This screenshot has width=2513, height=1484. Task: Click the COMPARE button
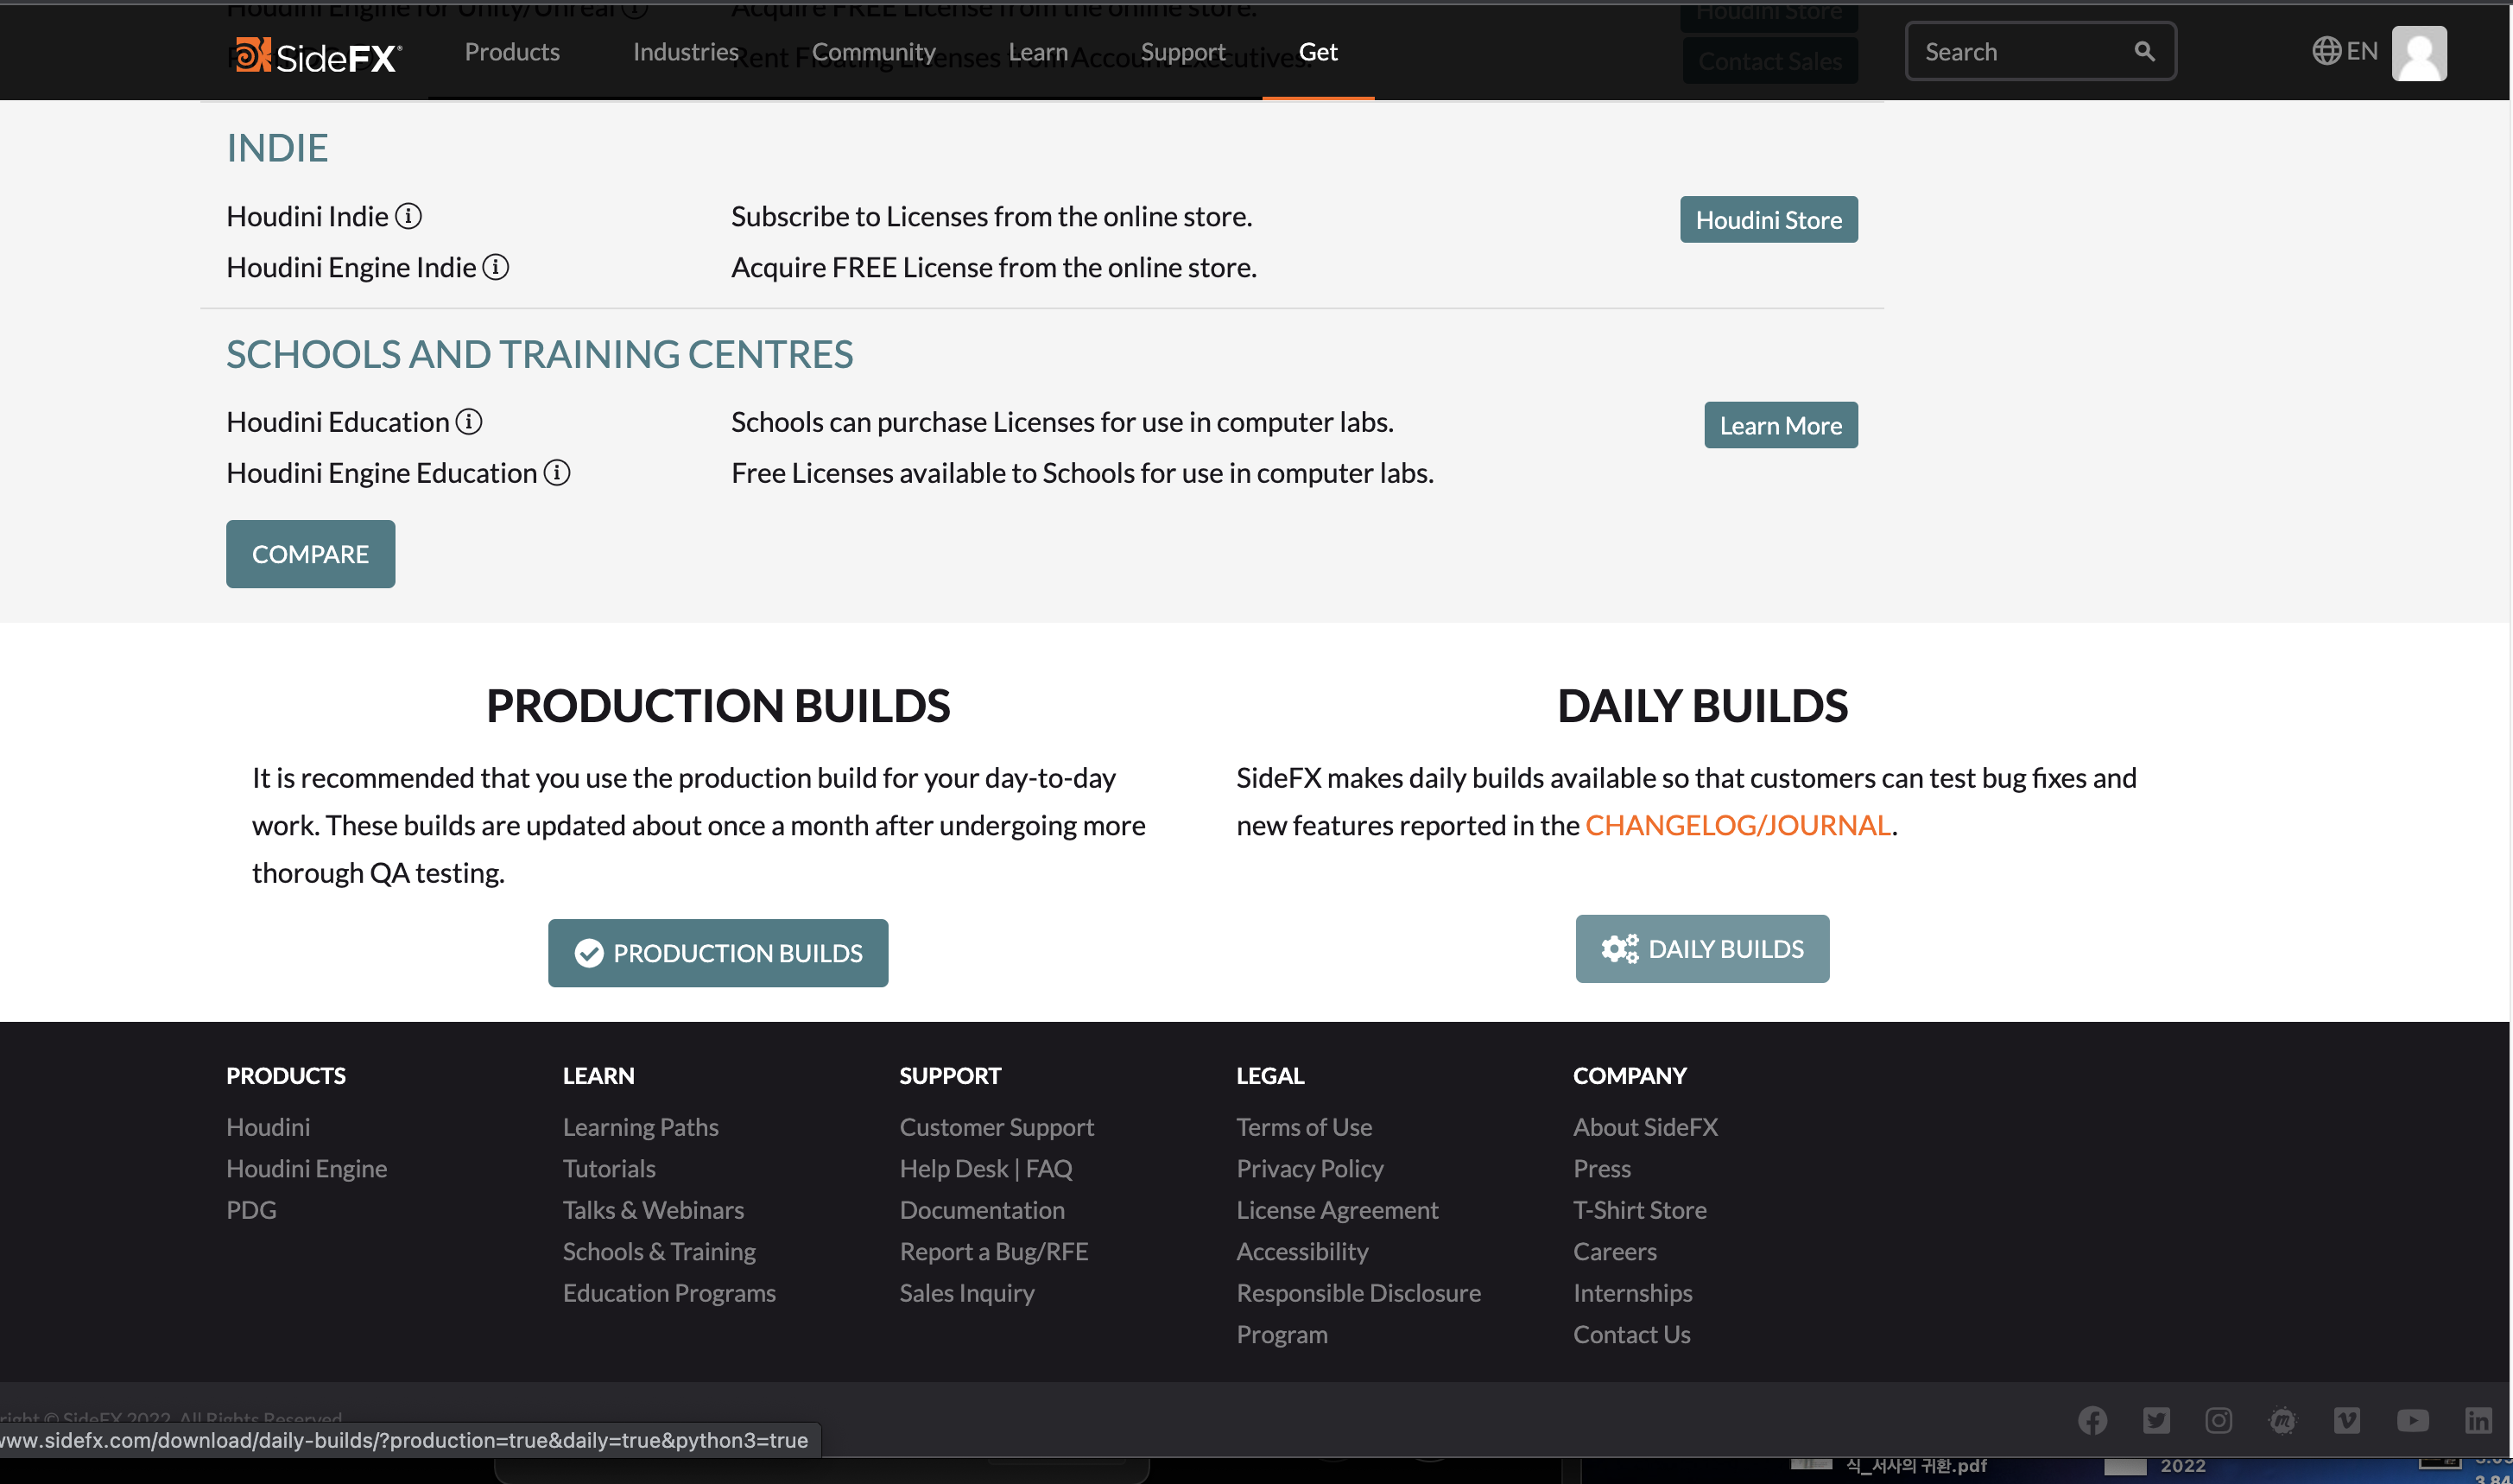pyautogui.click(x=310, y=554)
